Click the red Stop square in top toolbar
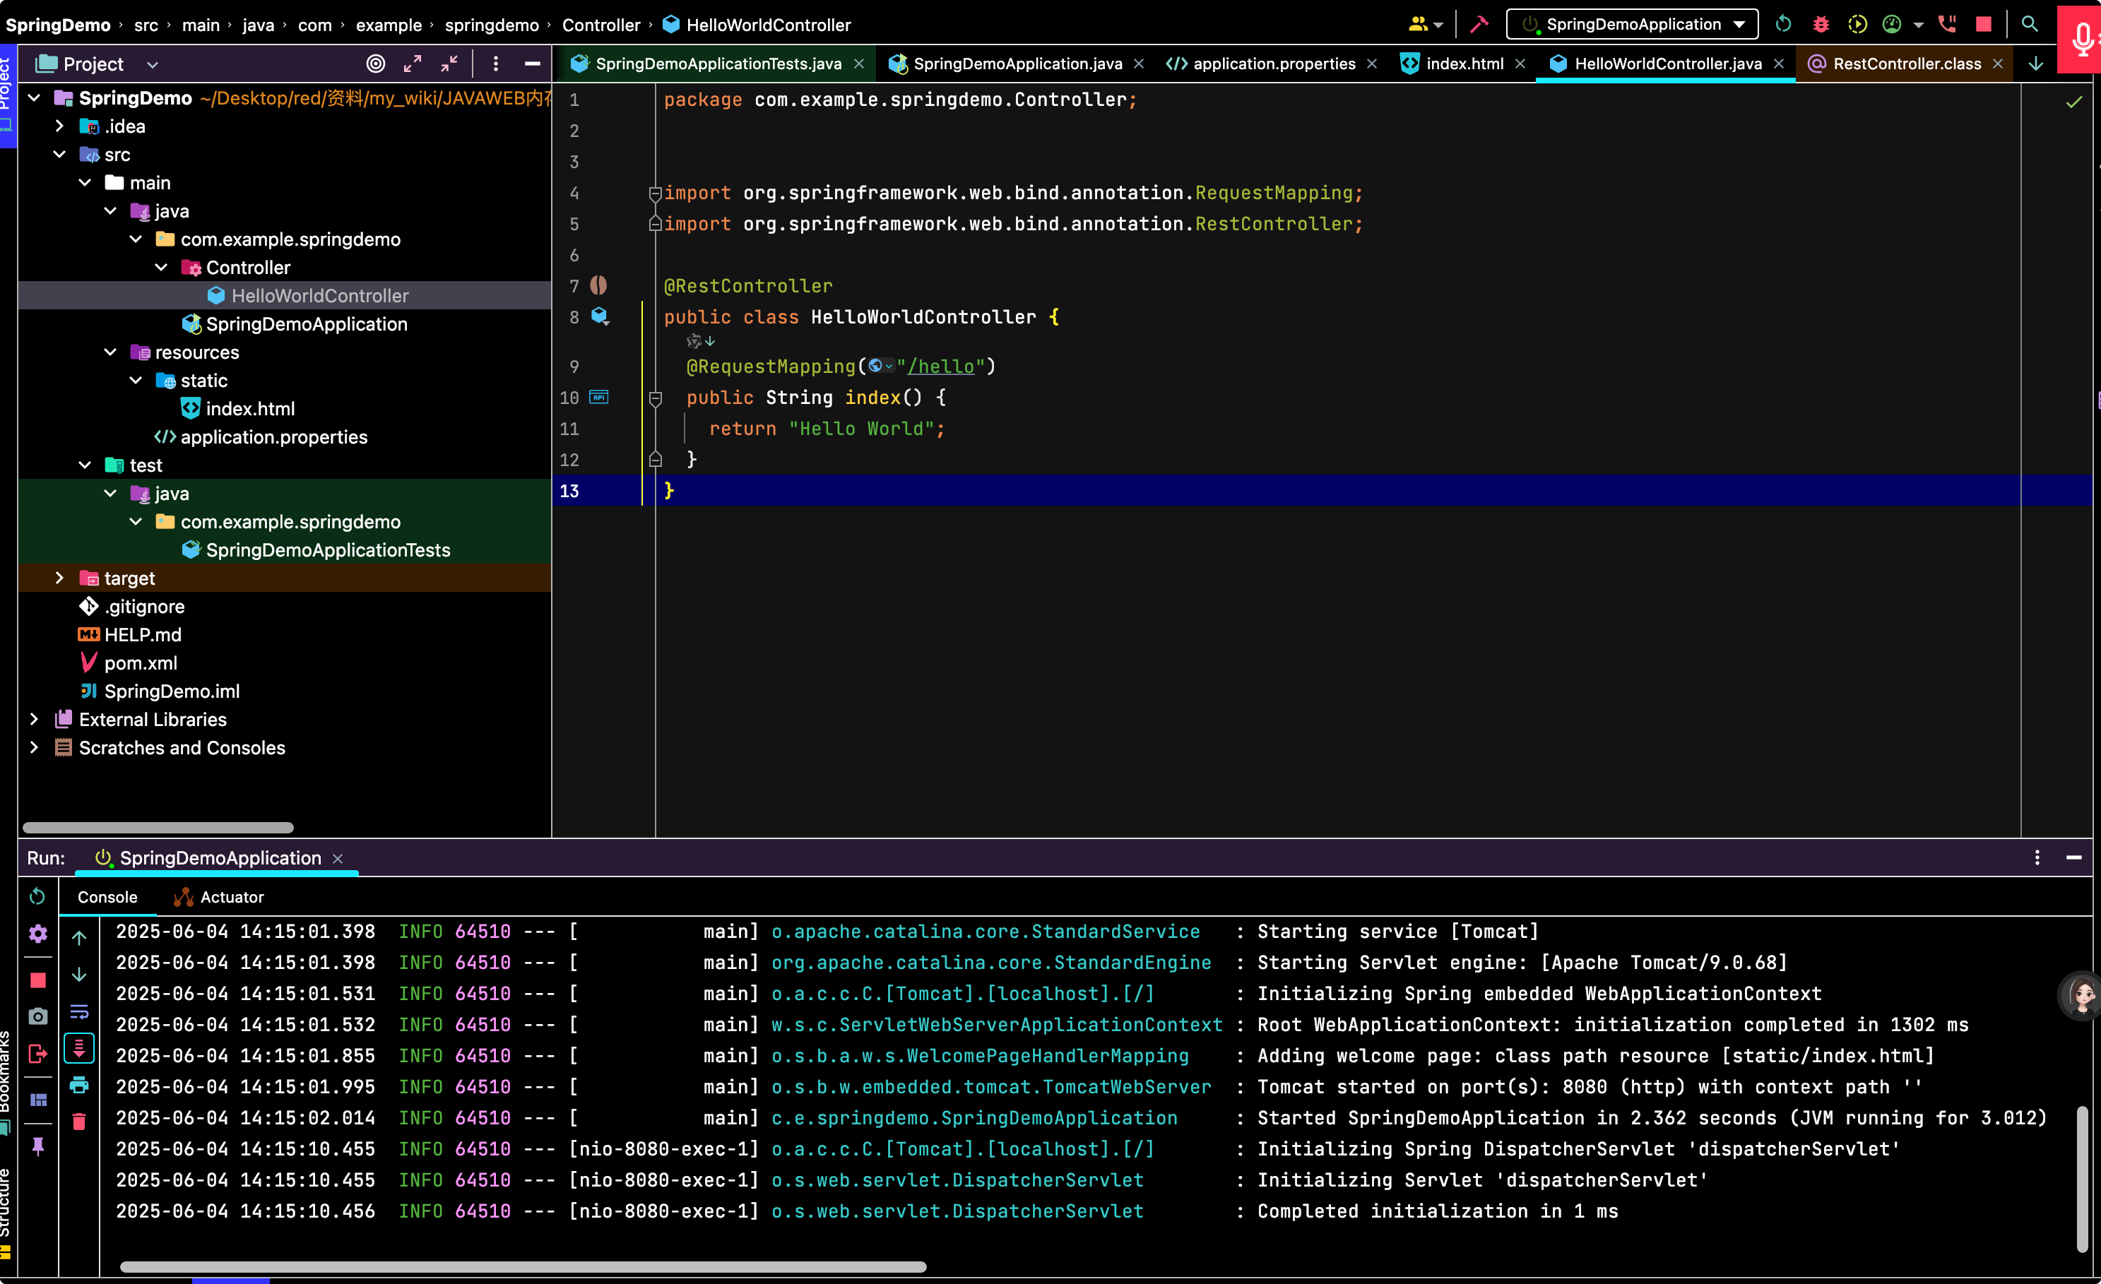 click(x=1983, y=24)
